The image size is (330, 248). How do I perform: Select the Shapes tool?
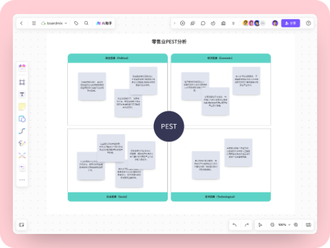(22, 119)
